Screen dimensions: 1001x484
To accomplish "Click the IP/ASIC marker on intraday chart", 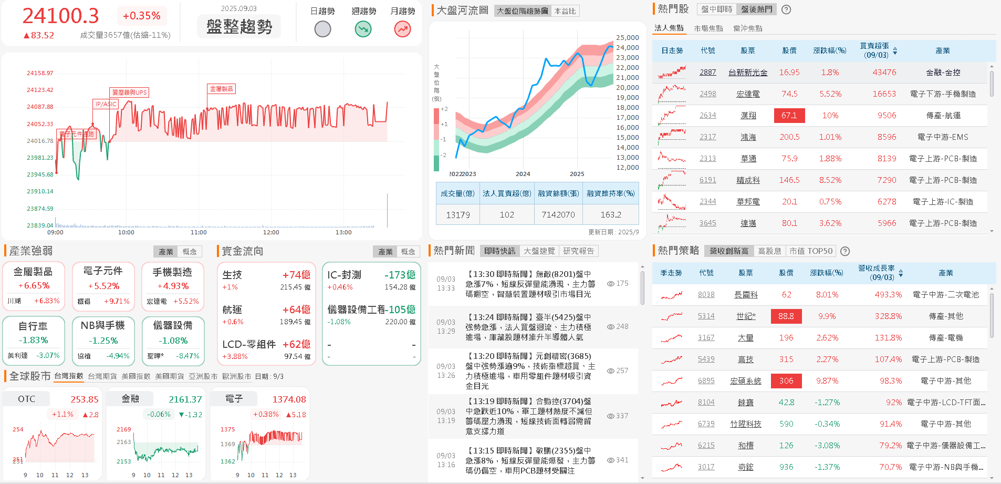I will tap(106, 104).
